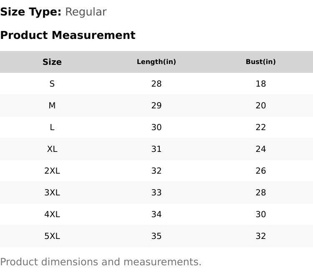Screen dimensions: 313x277
Task: Click length value 35 for size 5XL
Action: [x=156, y=236]
